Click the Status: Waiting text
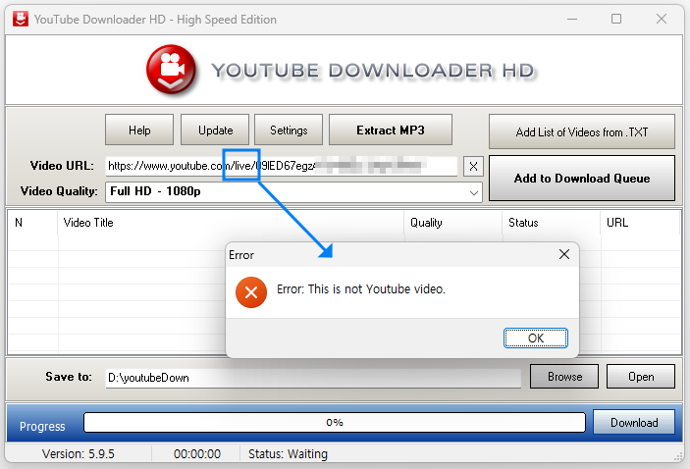Screen dimensions: 690x469 pyautogui.click(x=288, y=453)
